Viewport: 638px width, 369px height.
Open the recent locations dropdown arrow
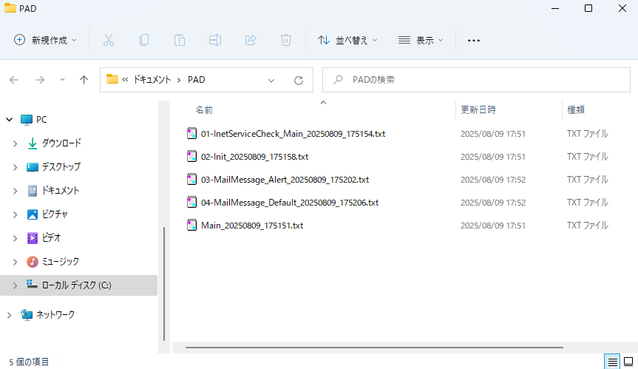click(x=62, y=80)
